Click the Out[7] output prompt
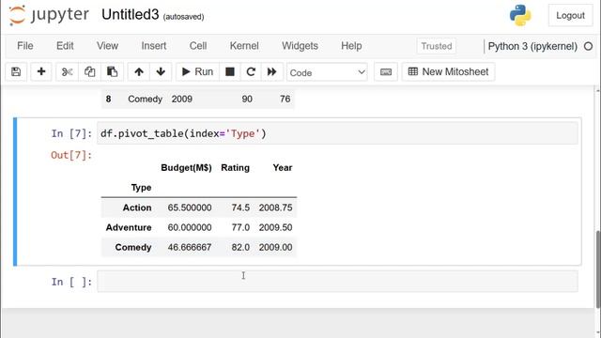 [x=71, y=155]
